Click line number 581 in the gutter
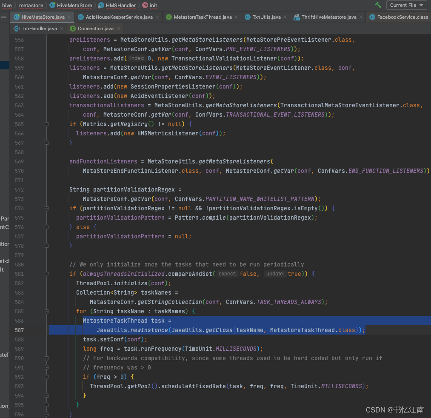431x418 pixels. point(19,274)
